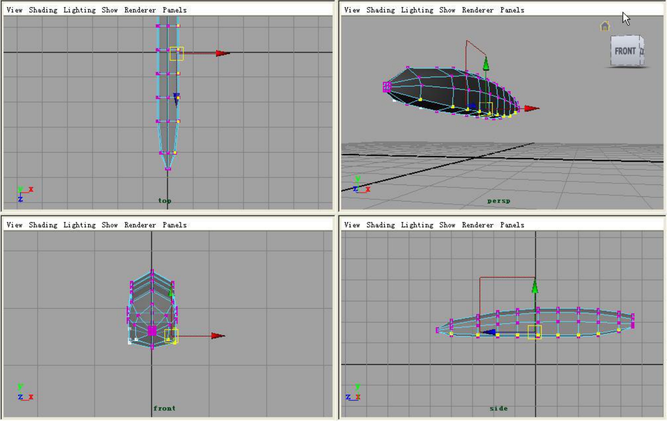667x421 pixels.
Task: Open Panels menu in side viewport
Action: 512,225
